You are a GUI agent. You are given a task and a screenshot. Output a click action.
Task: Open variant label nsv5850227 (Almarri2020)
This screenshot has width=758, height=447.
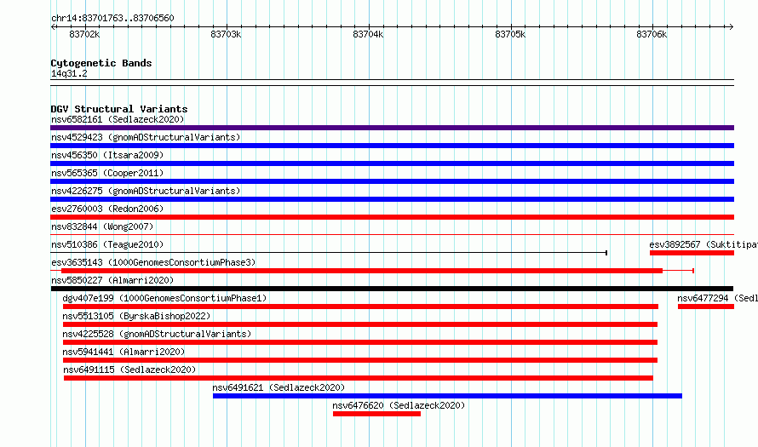112,280
